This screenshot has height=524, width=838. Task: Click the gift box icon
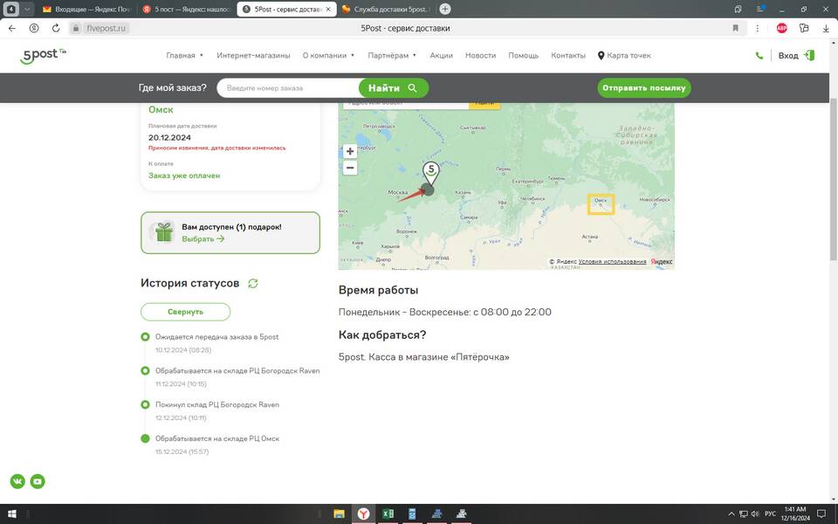tap(163, 232)
